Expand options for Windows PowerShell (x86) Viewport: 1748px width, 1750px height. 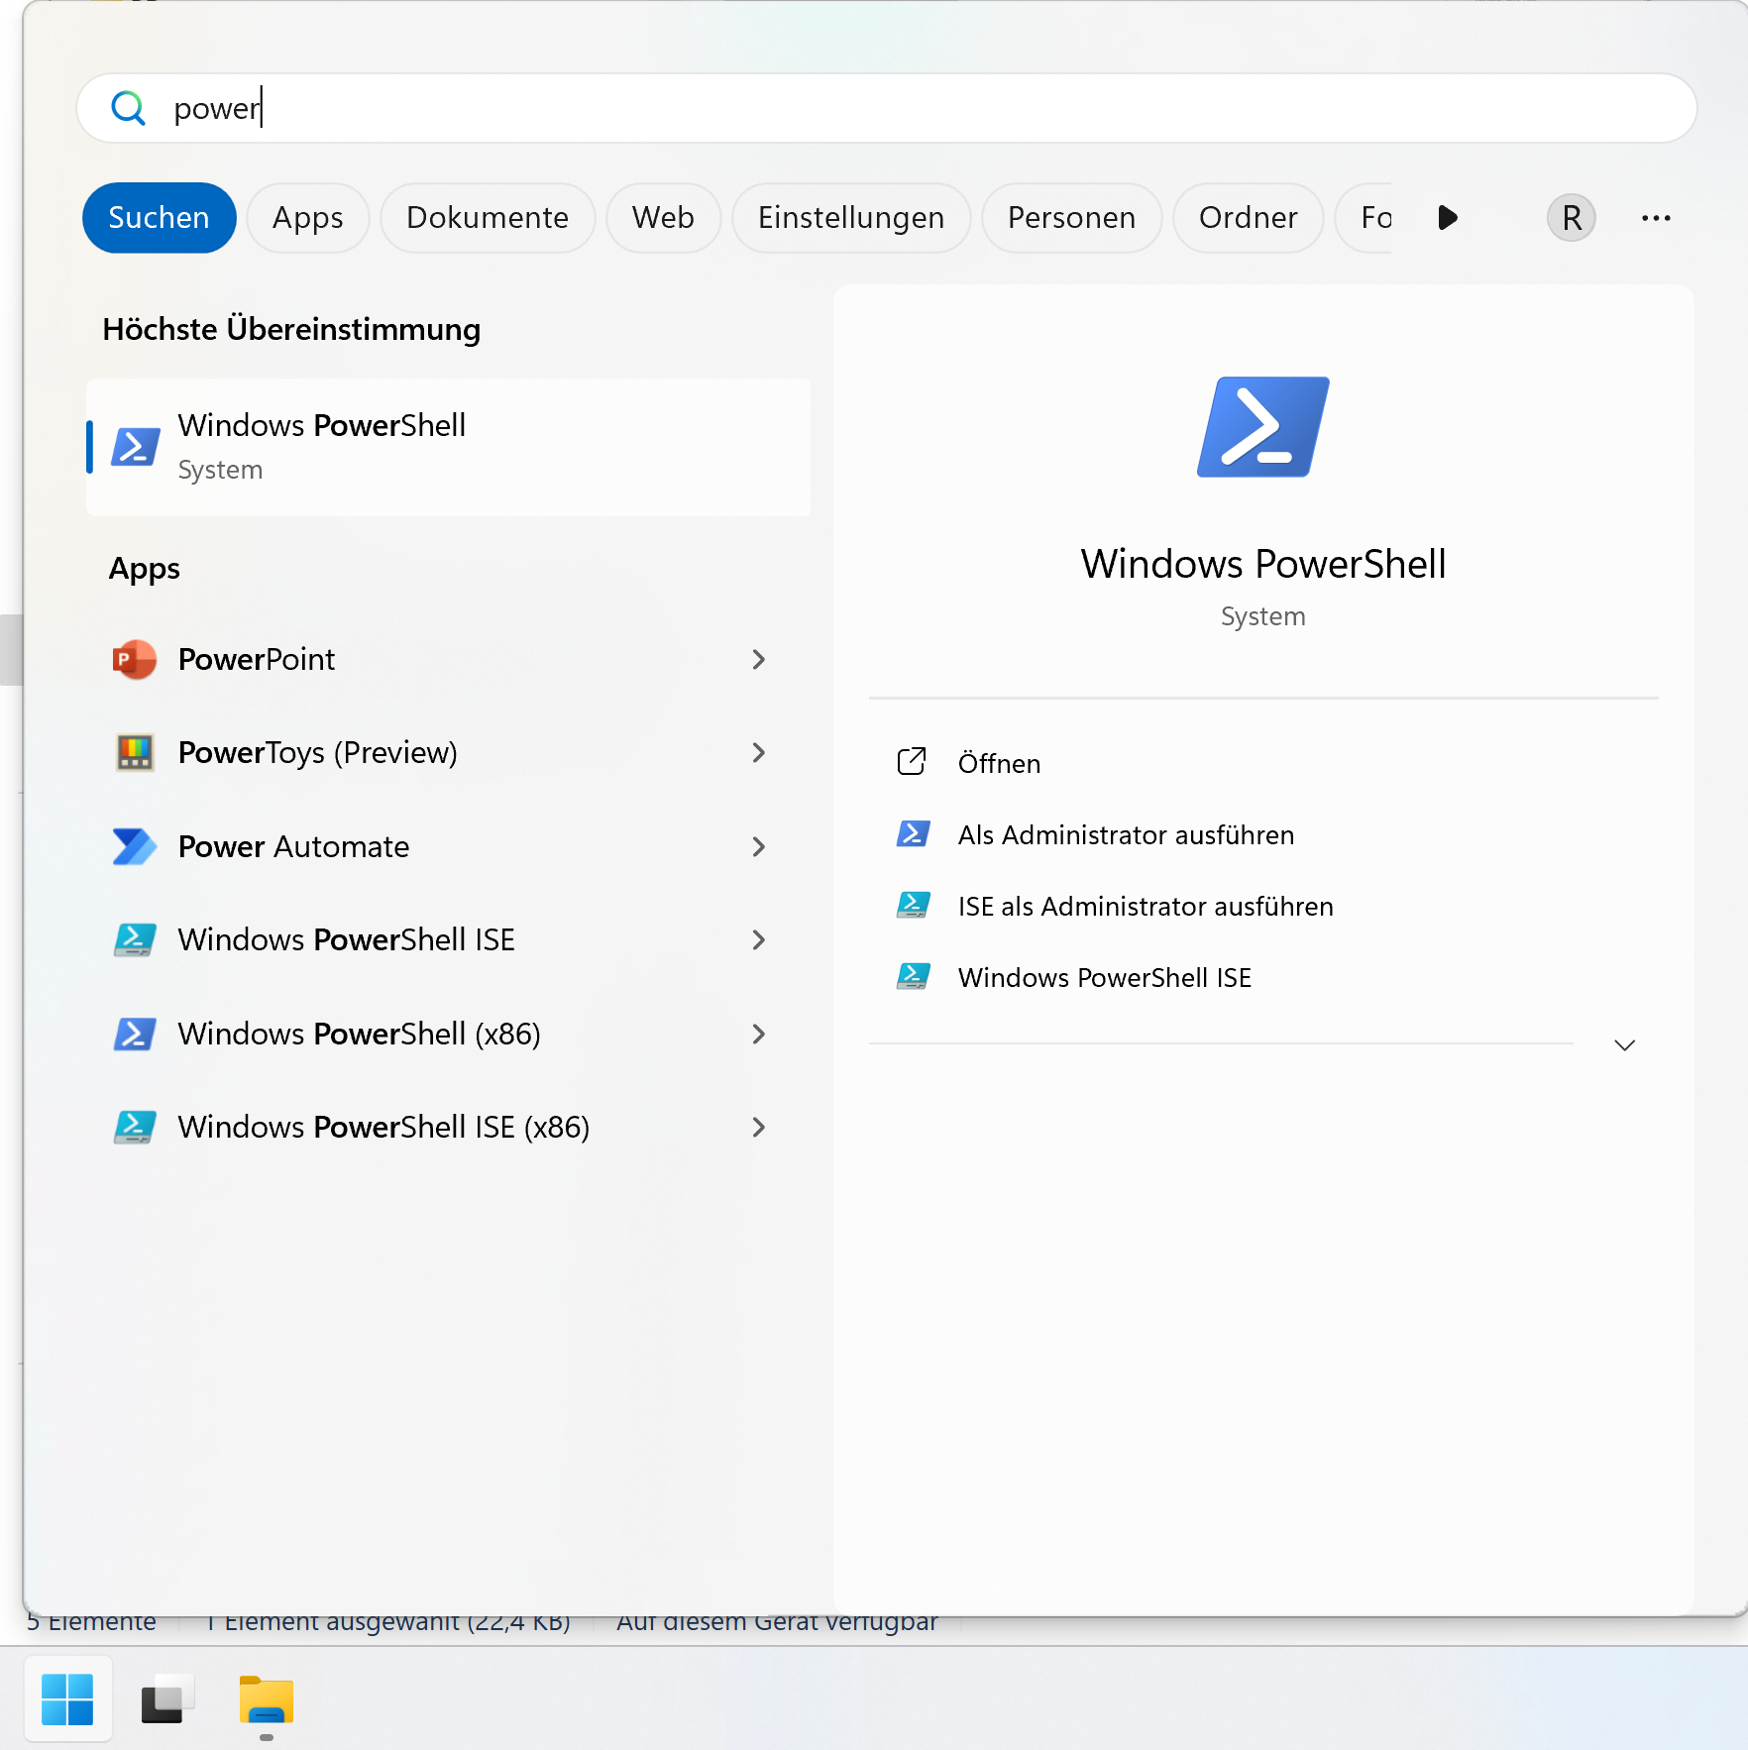click(x=758, y=1034)
